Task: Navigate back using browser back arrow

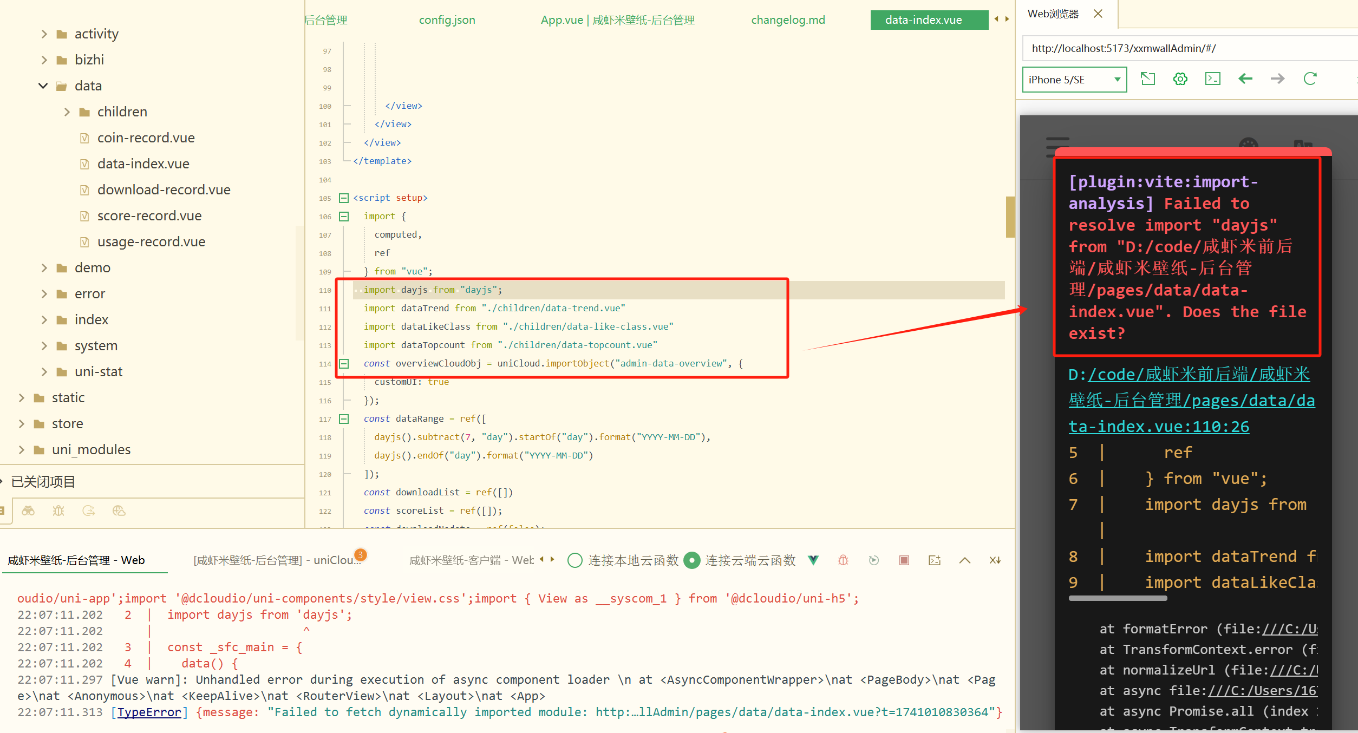Action: (1245, 79)
